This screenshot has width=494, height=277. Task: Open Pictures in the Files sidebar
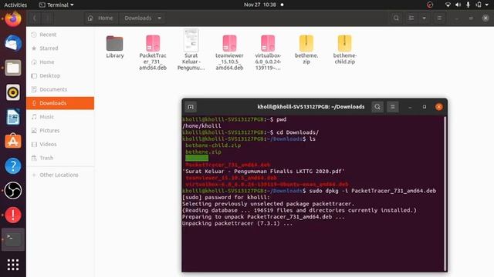pos(60,131)
